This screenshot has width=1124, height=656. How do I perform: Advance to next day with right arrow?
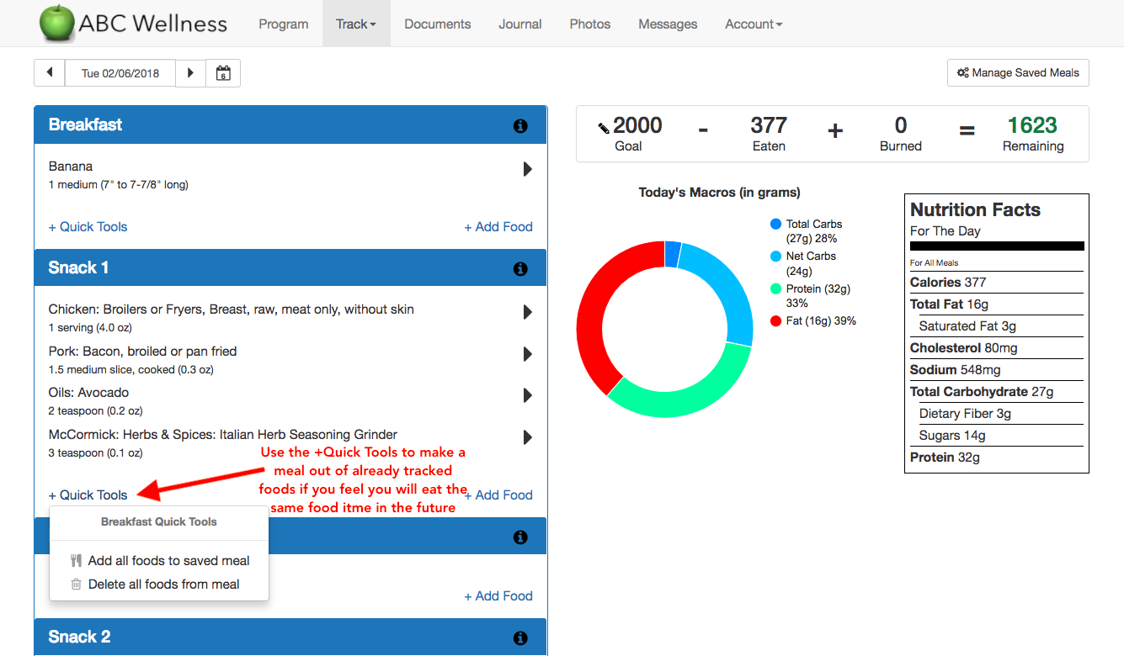(x=190, y=73)
